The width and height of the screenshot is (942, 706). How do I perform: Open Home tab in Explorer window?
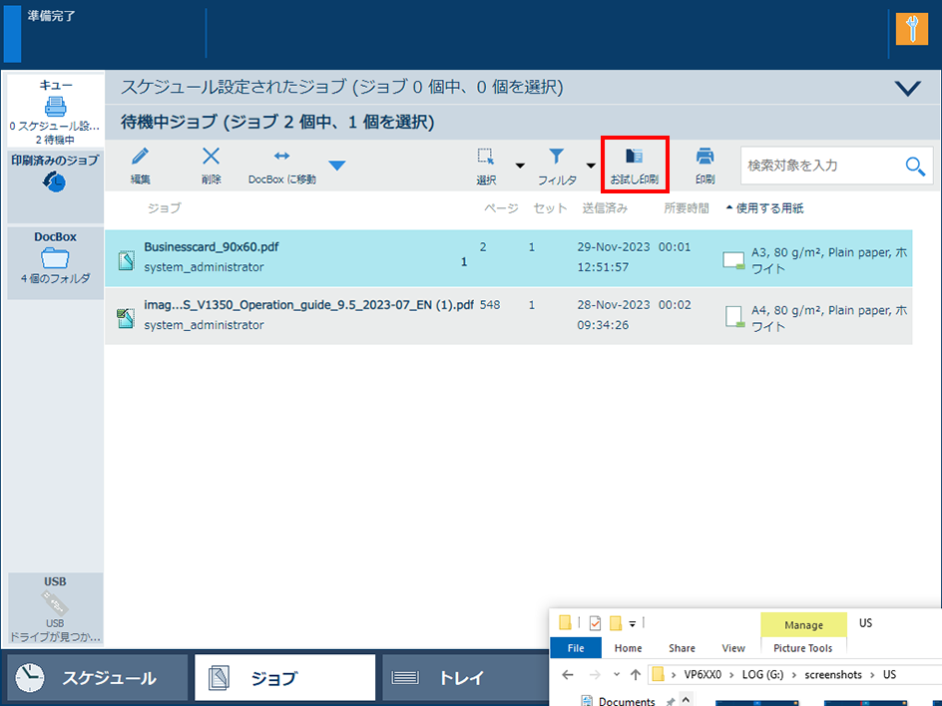pyautogui.click(x=628, y=648)
